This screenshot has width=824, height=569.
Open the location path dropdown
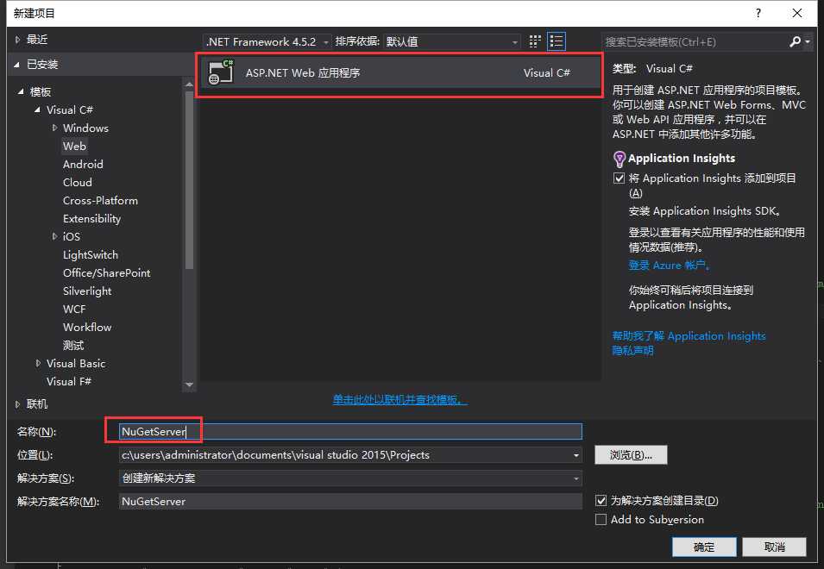[576, 455]
